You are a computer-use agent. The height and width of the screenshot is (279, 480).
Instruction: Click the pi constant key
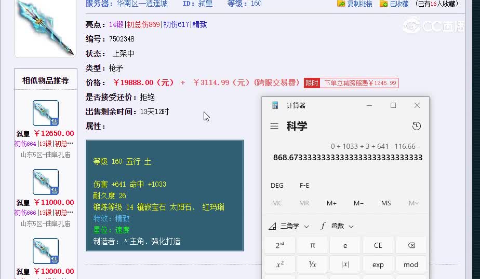click(313, 245)
